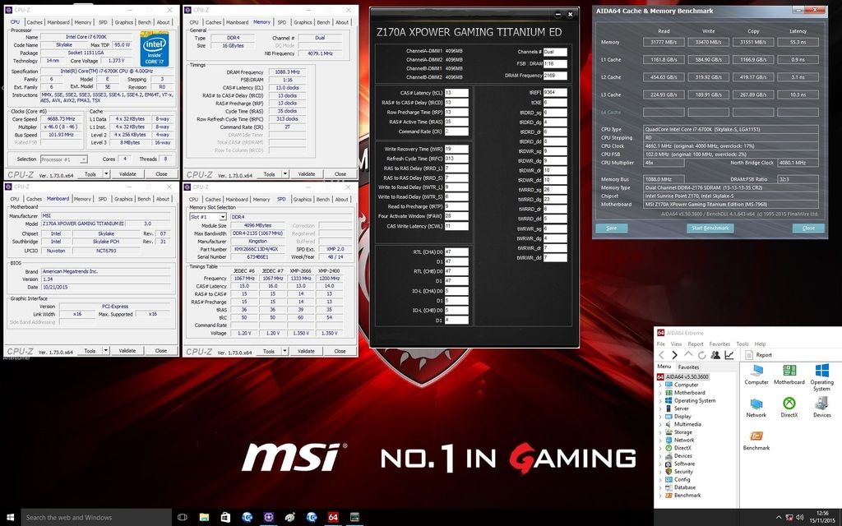Click the Tools button in CPU-Z CPU window
842x526 pixels.
(x=90, y=174)
